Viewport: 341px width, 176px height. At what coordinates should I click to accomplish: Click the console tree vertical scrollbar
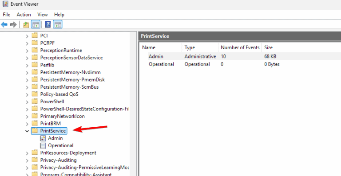point(133,104)
